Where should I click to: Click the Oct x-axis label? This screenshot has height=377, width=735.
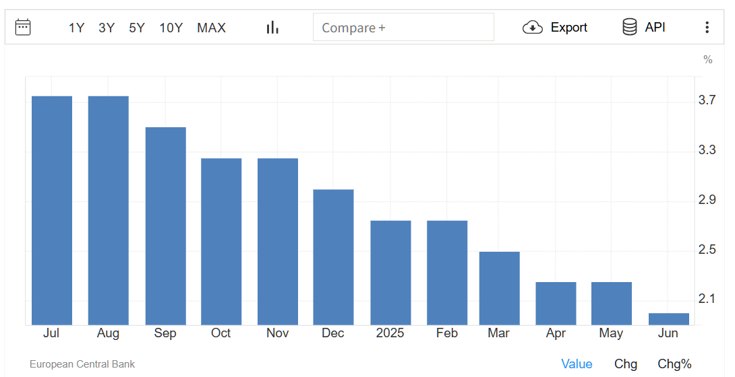pos(220,333)
